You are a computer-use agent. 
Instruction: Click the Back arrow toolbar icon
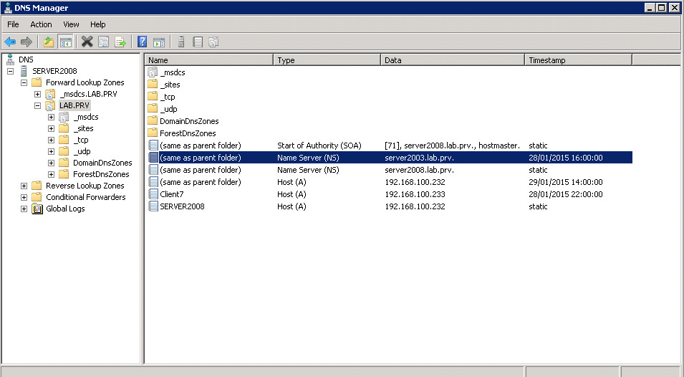pos(10,42)
